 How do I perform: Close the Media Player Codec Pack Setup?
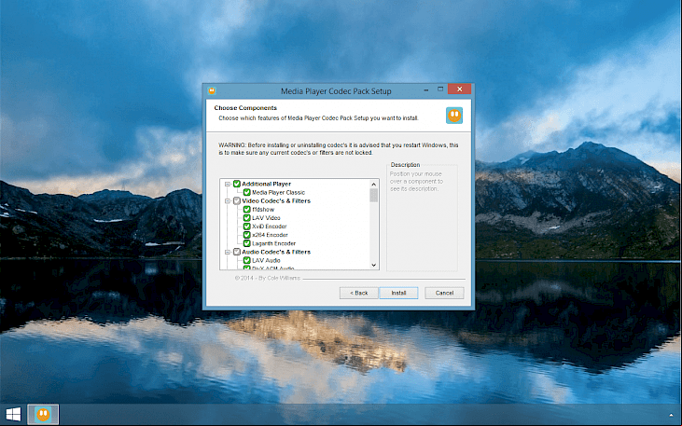[460, 89]
